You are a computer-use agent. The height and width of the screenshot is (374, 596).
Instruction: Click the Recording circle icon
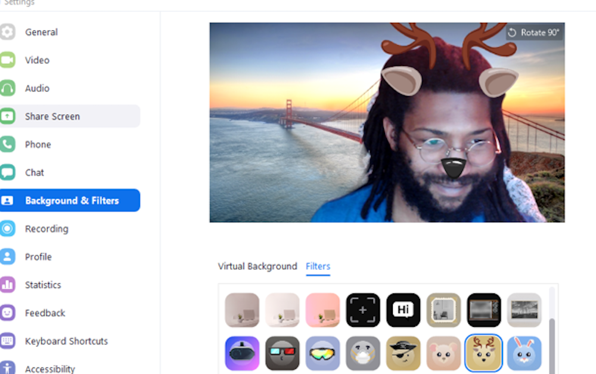(x=7, y=228)
